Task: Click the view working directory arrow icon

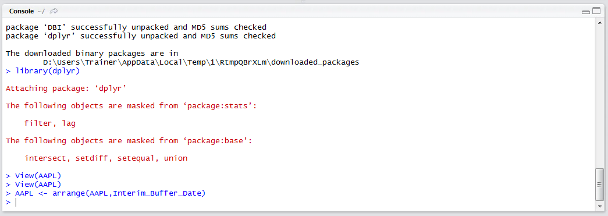Action: tap(54, 11)
